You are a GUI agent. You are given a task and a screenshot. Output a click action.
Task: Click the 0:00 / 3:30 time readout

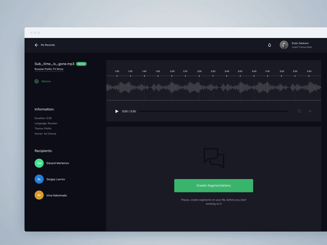click(x=129, y=111)
